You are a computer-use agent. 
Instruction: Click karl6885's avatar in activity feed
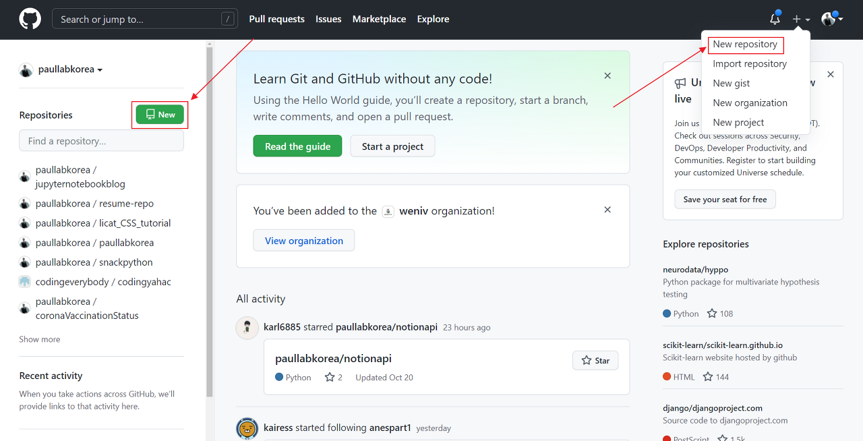(x=247, y=328)
